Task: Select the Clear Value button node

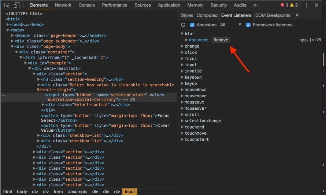Action: [105, 128]
